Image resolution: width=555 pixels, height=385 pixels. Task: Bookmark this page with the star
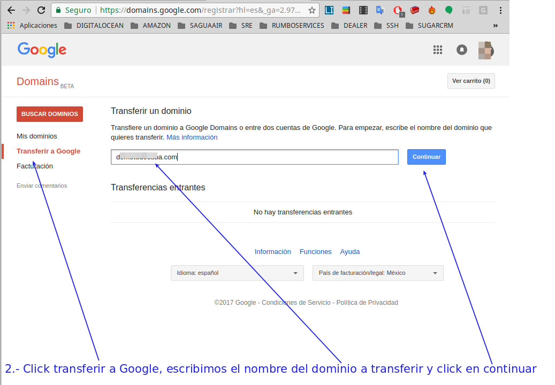click(312, 10)
